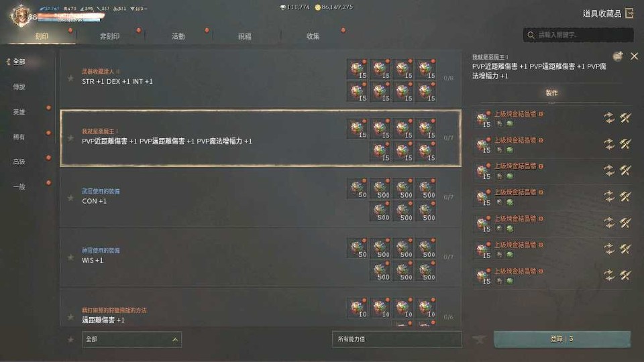Image resolution: width=644 pixels, height=362 pixels.
Task: Click the anvil icon beside 登錄 button
Action: point(478,339)
